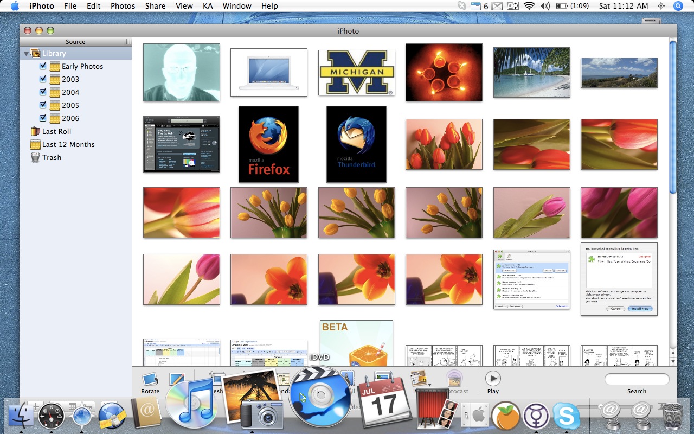Open iDVD from the Dock
The height and width of the screenshot is (434, 694).
pos(320,396)
